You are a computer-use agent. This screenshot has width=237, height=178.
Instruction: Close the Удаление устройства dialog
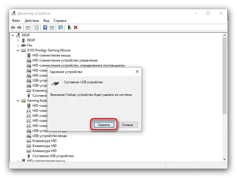point(137,72)
